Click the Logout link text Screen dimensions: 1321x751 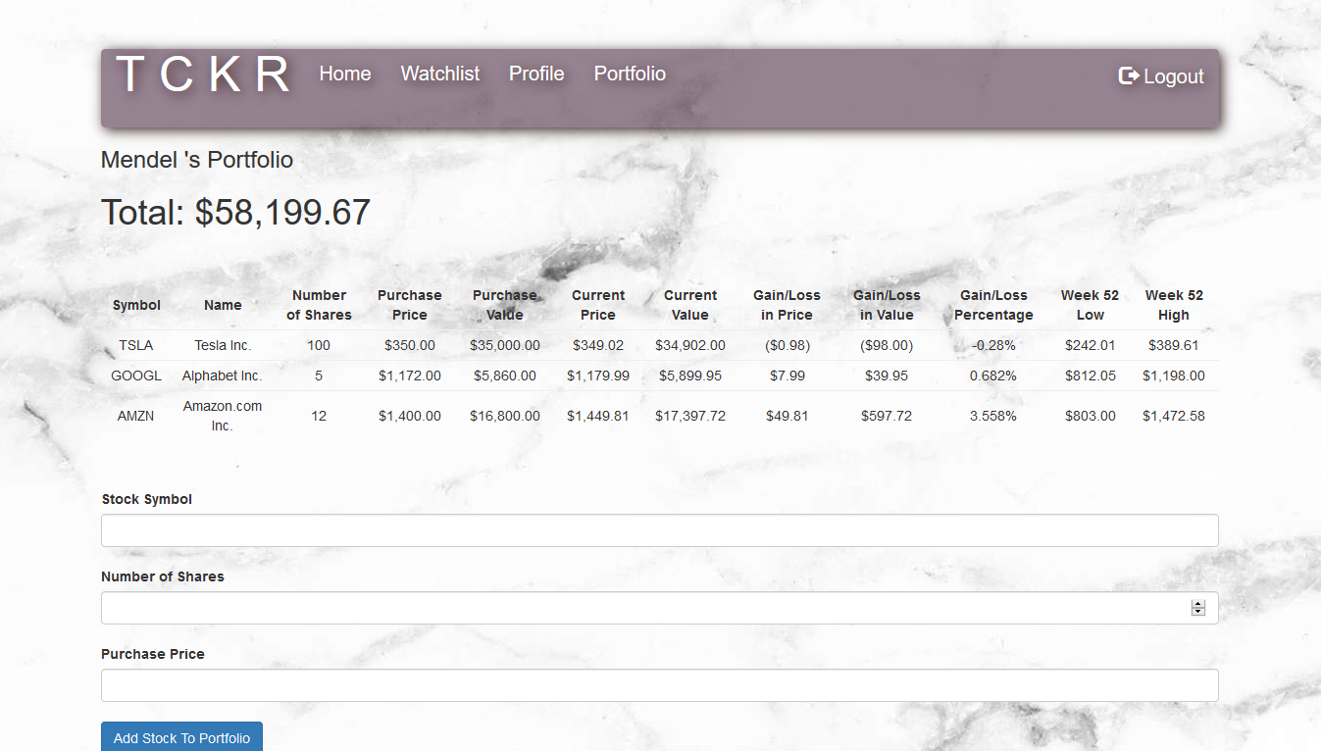(1174, 76)
